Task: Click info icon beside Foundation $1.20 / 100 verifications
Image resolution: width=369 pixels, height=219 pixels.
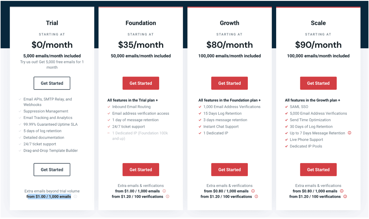Action: point(168,197)
